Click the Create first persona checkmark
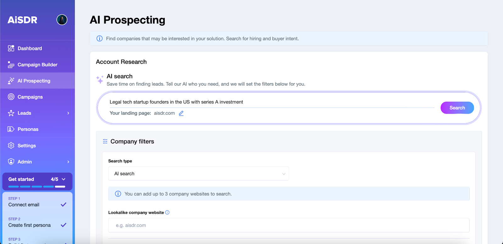Image resolution: width=503 pixels, height=244 pixels. (64, 225)
